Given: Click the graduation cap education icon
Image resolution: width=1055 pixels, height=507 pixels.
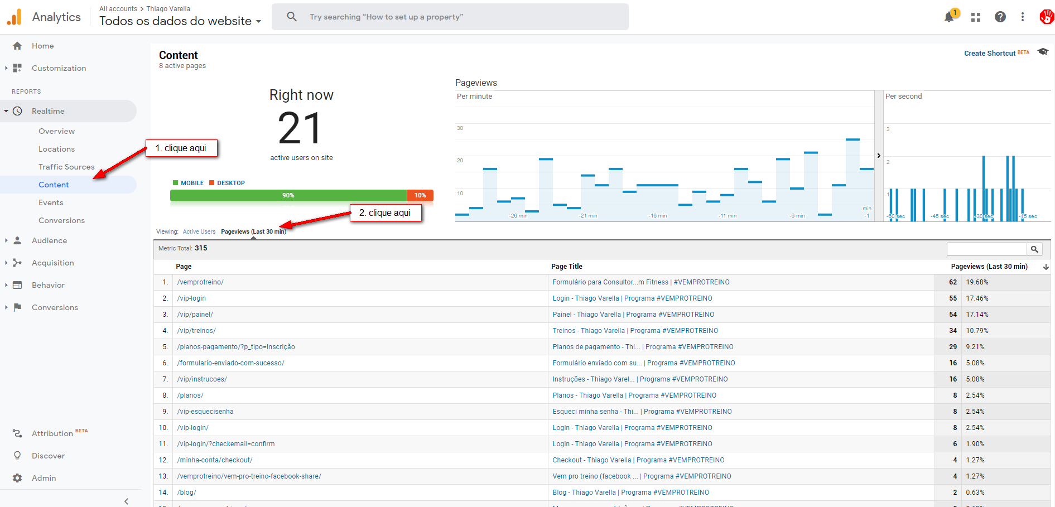Looking at the screenshot, I should point(1043,52).
